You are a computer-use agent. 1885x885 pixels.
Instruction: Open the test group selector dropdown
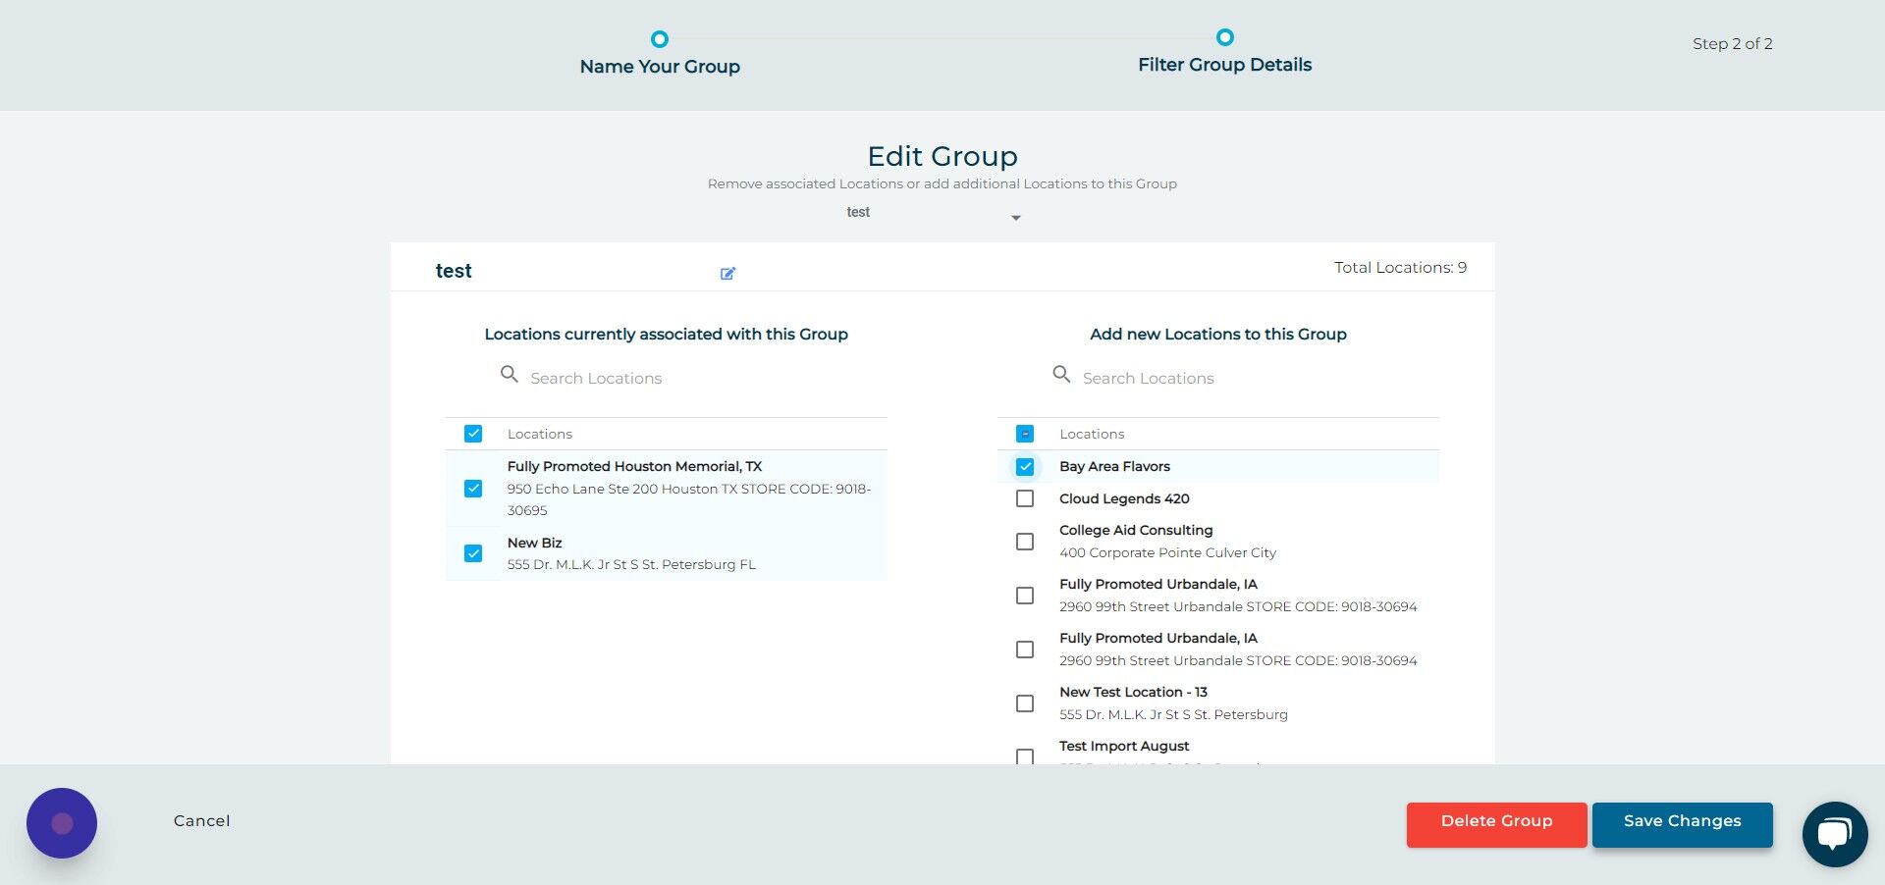[933, 213]
